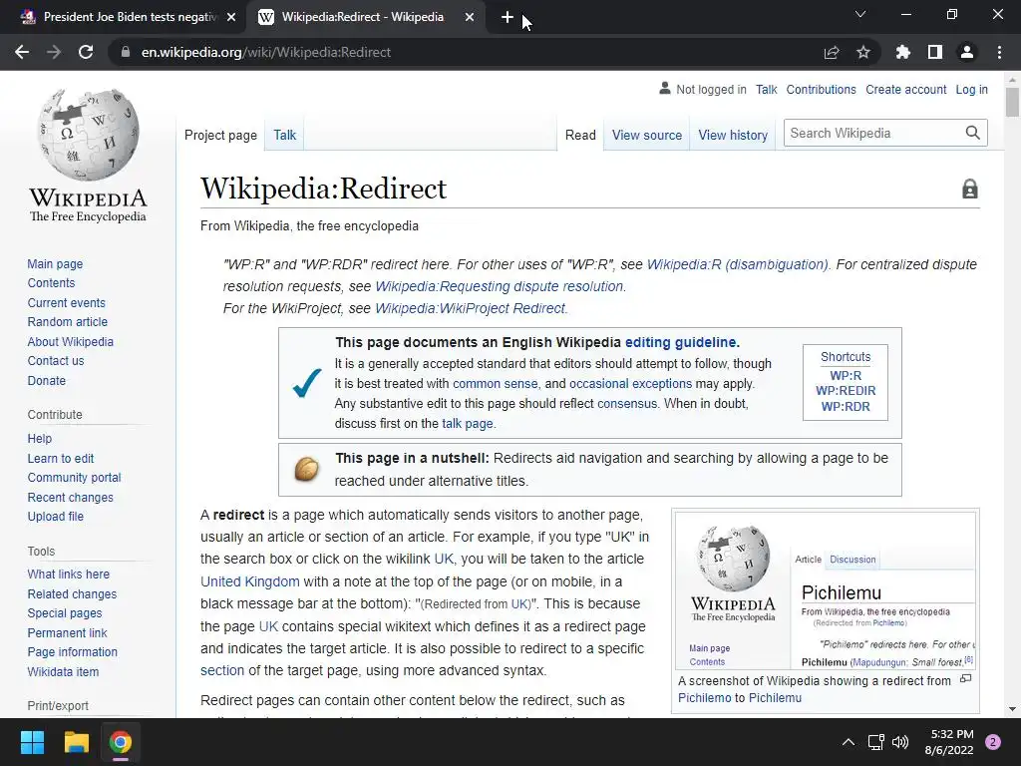The image size is (1021, 766).
Task: Open the View history tab
Action: 733,135
